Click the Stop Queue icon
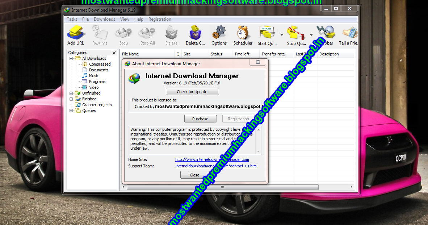Viewport: 428px width, 225px height. pos(296,33)
